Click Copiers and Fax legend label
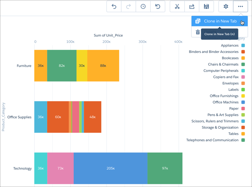252x187 pixels. coord(226,77)
